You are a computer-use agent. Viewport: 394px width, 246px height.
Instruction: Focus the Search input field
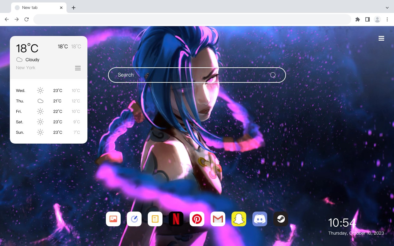point(197,75)
